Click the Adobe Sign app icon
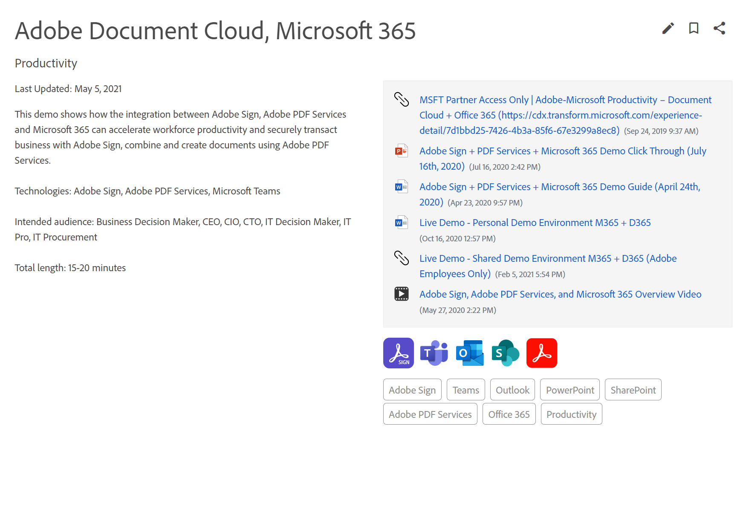The height and width of the screenshot is (527, 746). click(x=399, y=353)
